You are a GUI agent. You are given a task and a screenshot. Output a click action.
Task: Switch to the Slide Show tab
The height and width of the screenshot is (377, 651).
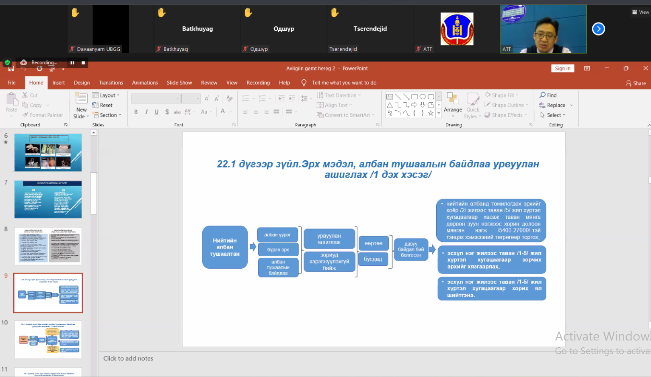tap(179, 83)
